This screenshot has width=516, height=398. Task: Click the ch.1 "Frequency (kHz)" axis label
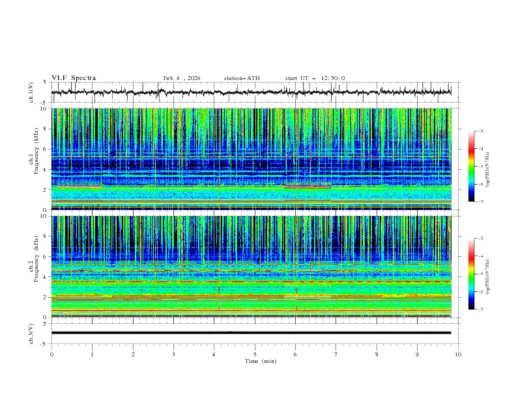[36, 151]
